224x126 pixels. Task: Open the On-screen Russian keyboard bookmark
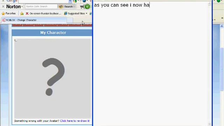tap(43, 13)
